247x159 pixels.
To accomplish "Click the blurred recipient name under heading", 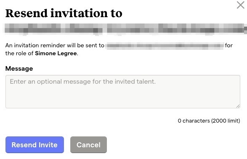I will pos(125,29).
